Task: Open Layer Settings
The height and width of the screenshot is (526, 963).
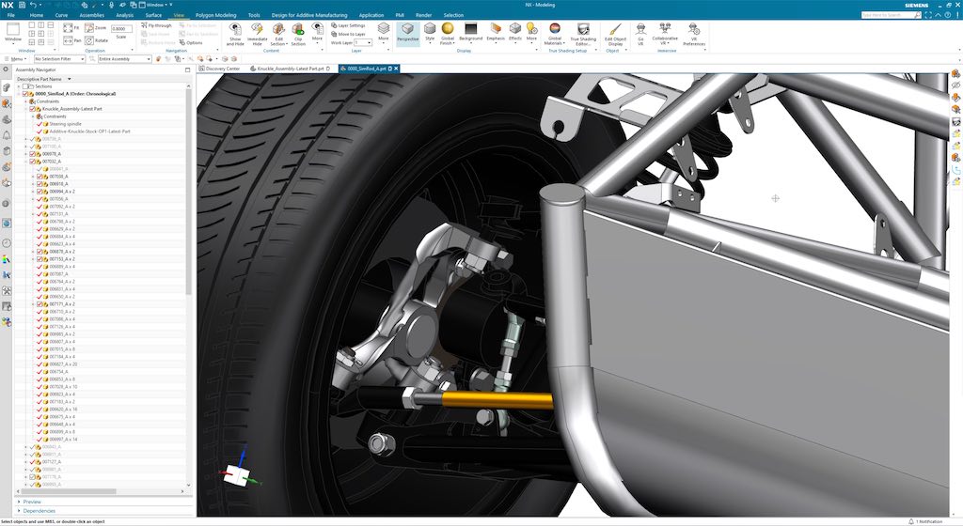Action: point(348,25)
